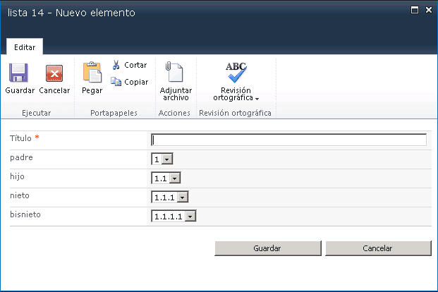This screenshot has height=292, width=438.
Task: Click the bottom Cancelar button
Action: [x=378, y=248]
